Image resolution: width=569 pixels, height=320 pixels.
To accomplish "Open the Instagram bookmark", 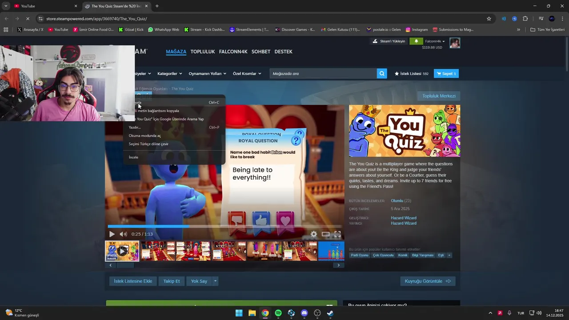I will tap(417, 30).
